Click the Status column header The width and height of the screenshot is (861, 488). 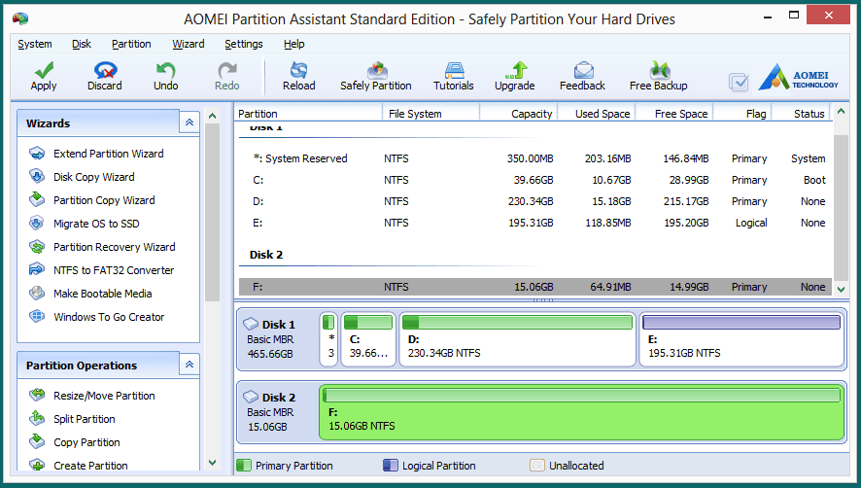(x=803, y=113)
